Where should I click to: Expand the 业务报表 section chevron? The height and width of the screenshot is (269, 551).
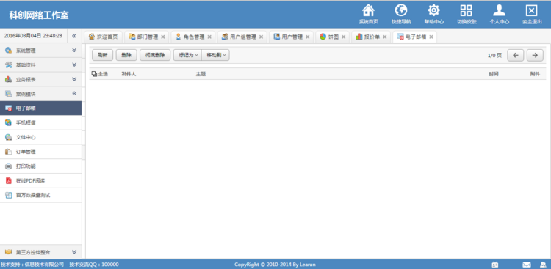point(74,79)
